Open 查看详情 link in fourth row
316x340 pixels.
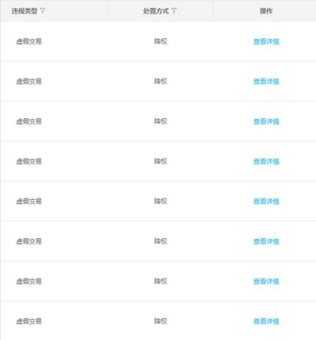pyautogui.click(x=266, y=161)
